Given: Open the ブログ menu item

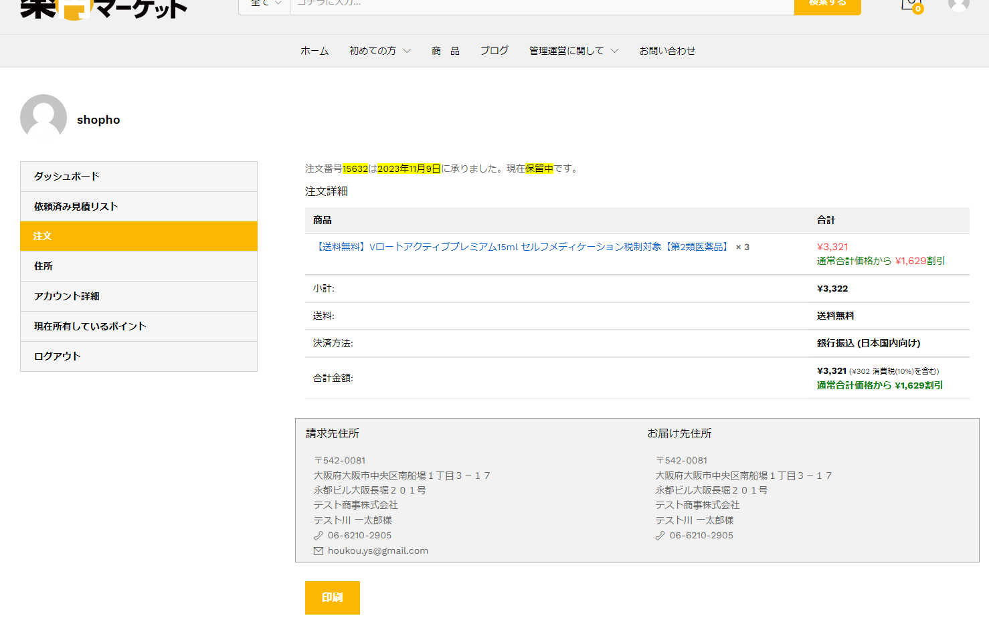Looking at the screenshot, I should tap(494, 51).
